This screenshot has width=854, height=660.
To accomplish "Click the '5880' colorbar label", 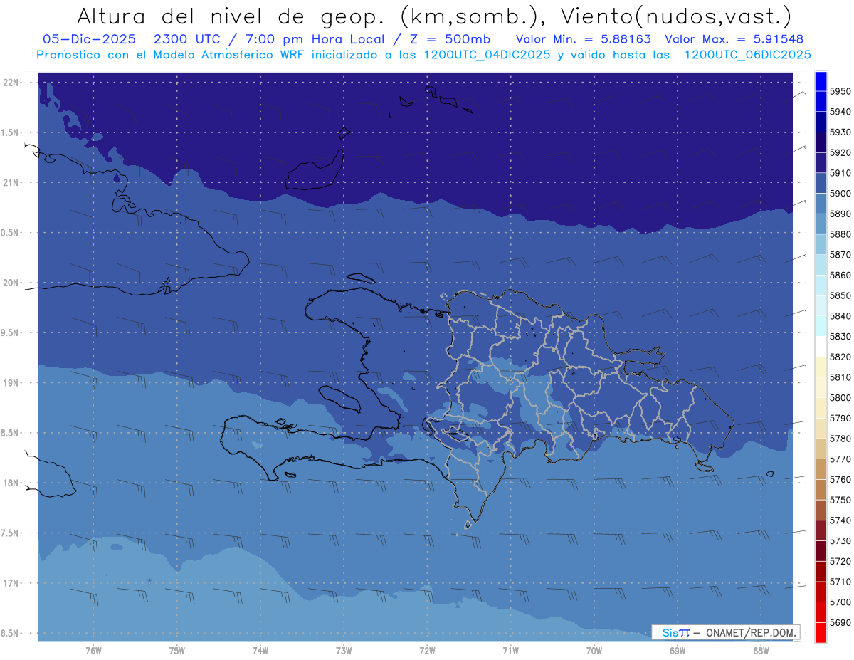I will (x=840, y=234).
